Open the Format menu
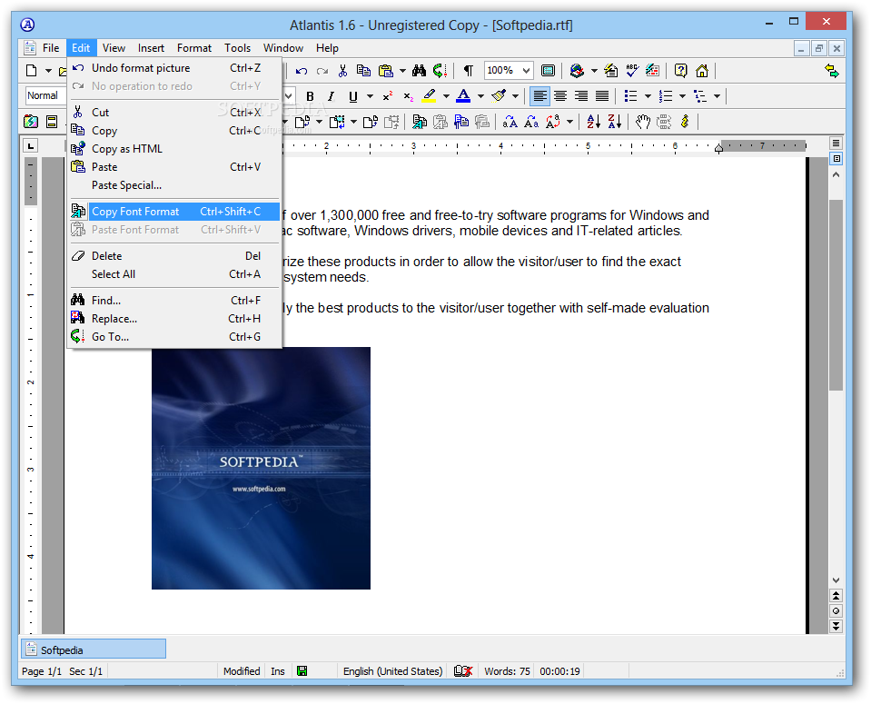 pyautogui.click(x=193, y=48)
